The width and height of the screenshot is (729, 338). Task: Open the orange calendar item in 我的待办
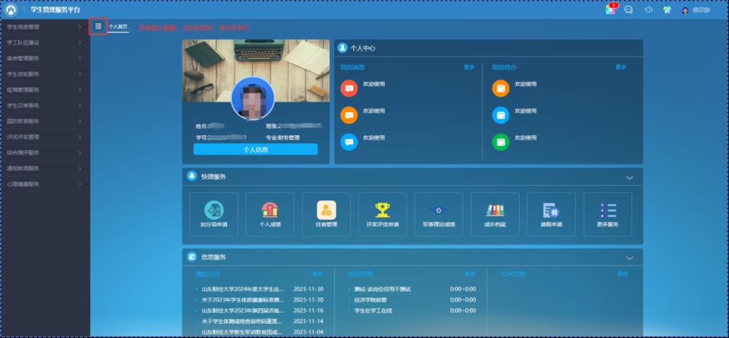pos(501,88)
